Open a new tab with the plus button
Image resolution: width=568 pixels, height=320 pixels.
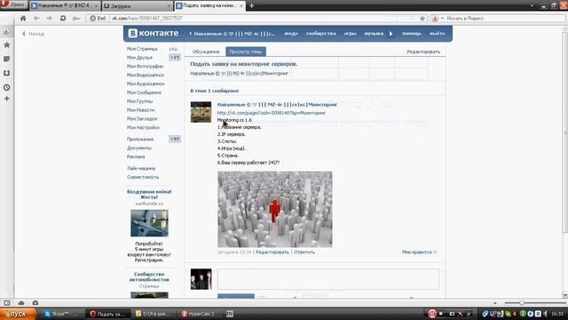pos(251,5)
